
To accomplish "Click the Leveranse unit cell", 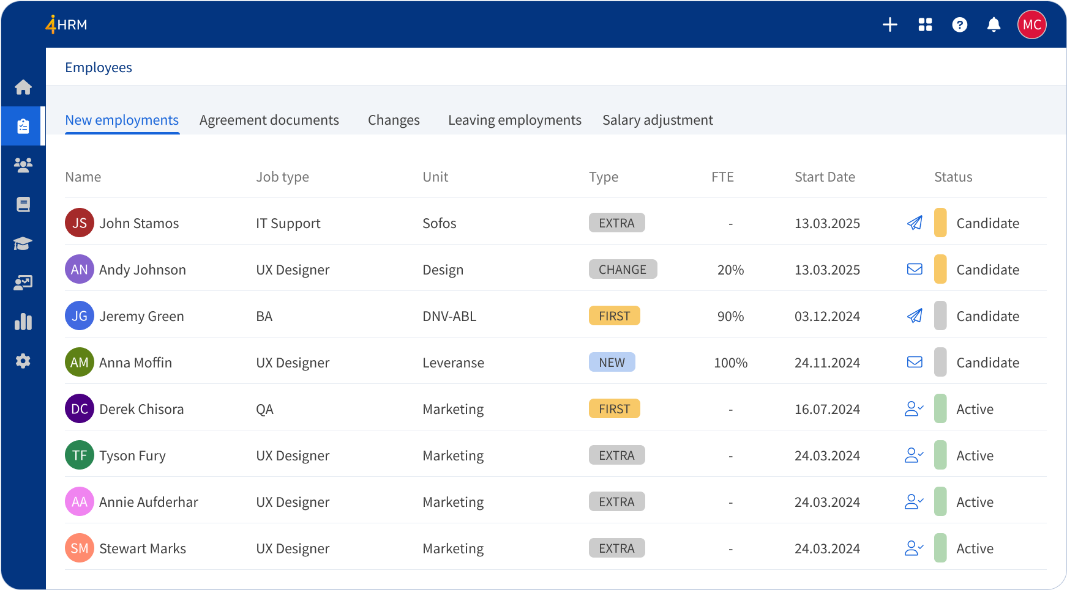I will [x=453, y=363].
